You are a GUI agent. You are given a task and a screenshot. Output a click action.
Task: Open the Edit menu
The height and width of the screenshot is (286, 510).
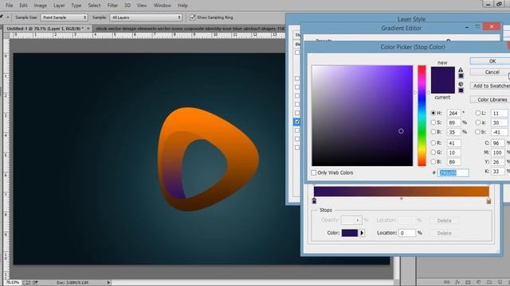[23, 6]
